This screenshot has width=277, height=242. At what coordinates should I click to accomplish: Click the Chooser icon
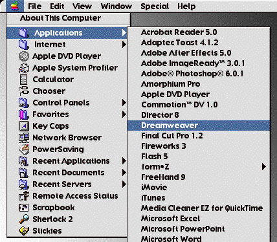click(24, 91)
